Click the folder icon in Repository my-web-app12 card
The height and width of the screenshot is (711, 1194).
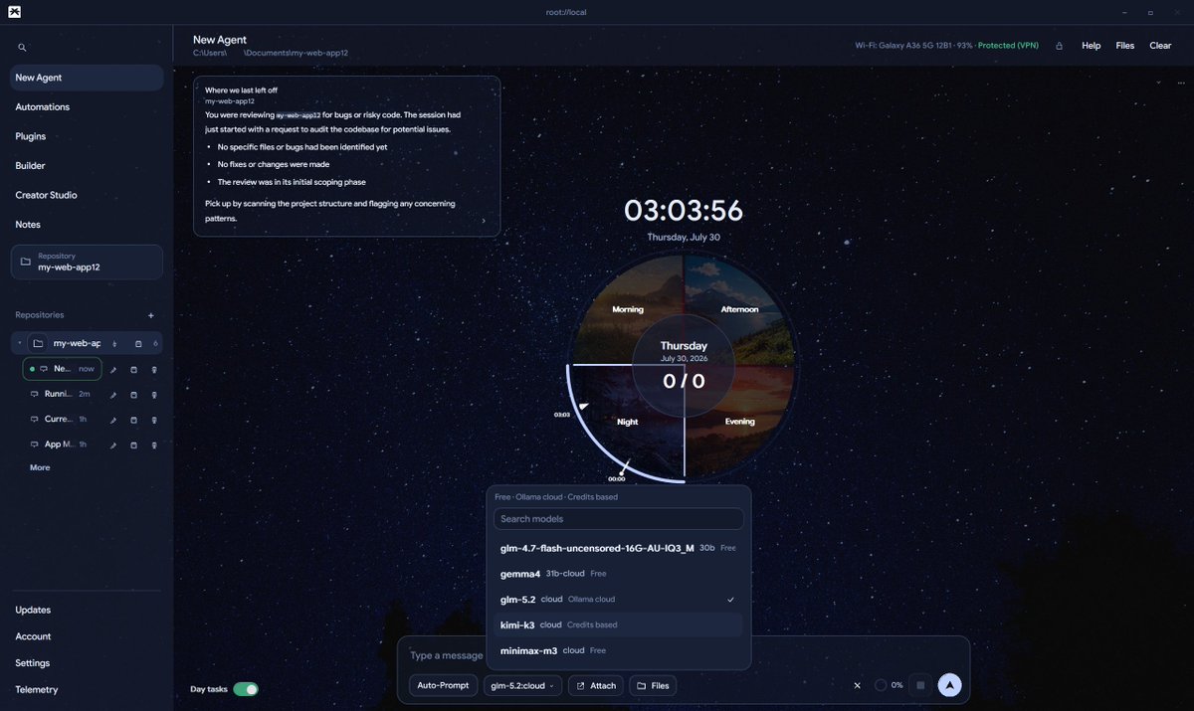pyautogui.click(x=26, y=262)
